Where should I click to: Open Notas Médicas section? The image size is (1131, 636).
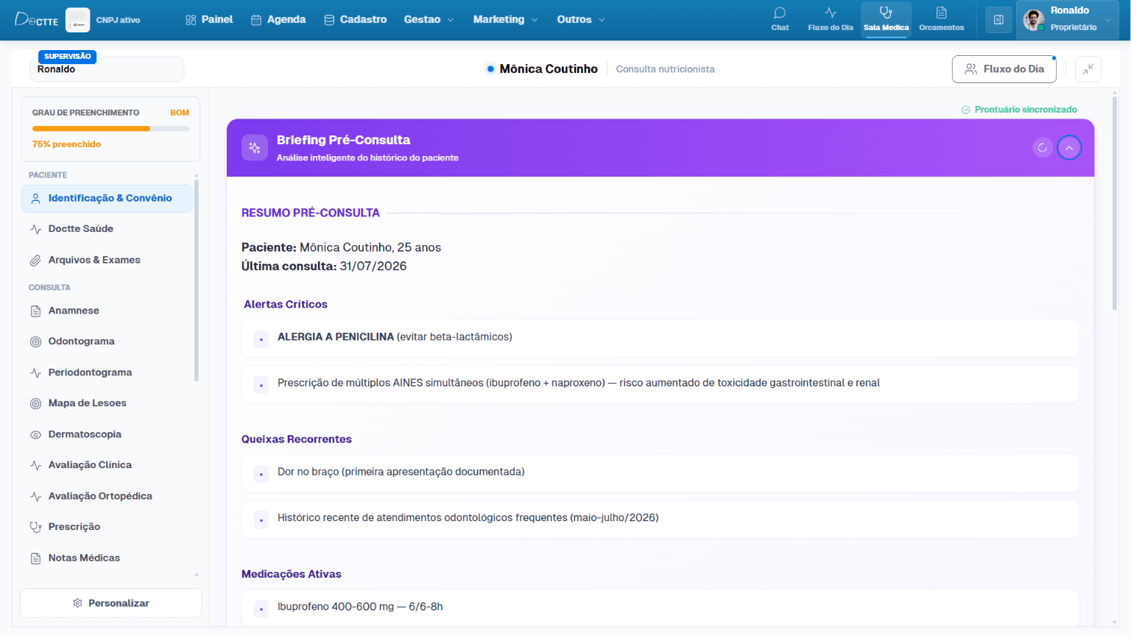pos(108,558)
